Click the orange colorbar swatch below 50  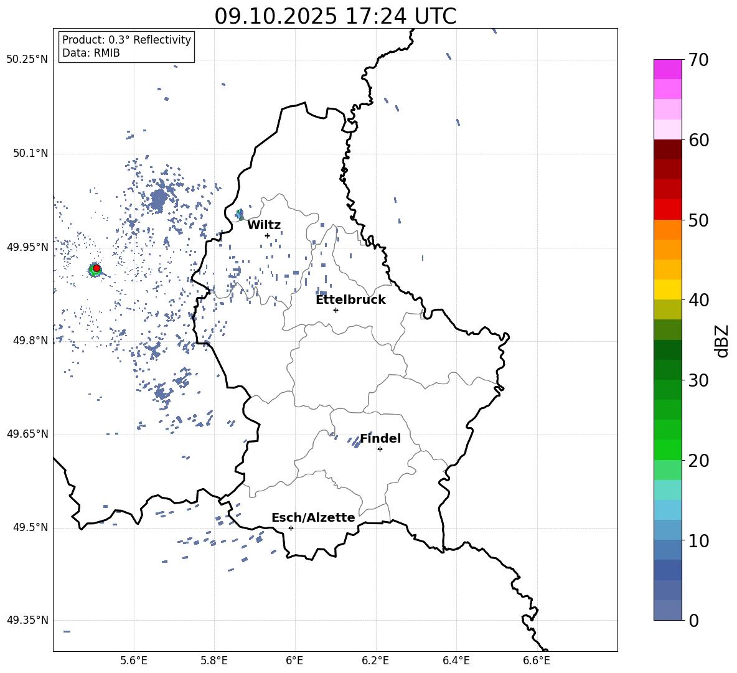pos(667,230)
